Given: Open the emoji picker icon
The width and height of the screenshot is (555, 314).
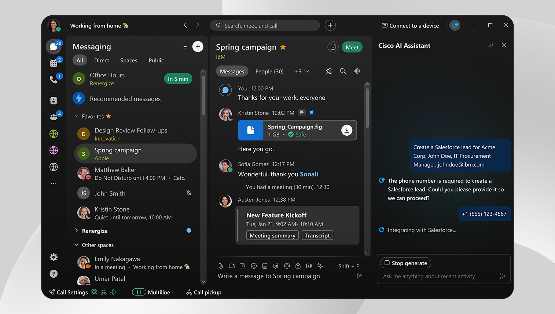Looking at the screenshot, I should [254, 266].
